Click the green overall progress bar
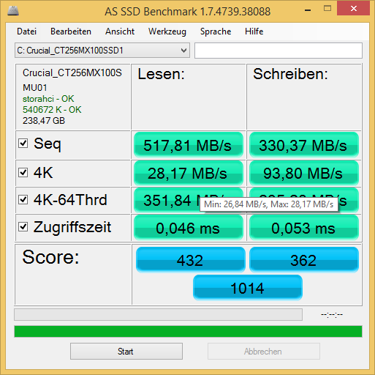Image resolution: width=375 pixels, height=375 pixels. (188, 331)
